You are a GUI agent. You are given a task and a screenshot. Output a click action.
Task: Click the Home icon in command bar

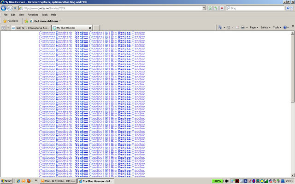(221, 28)
